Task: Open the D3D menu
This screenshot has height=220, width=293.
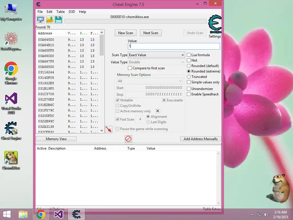Action: click(x=72, y=11)
